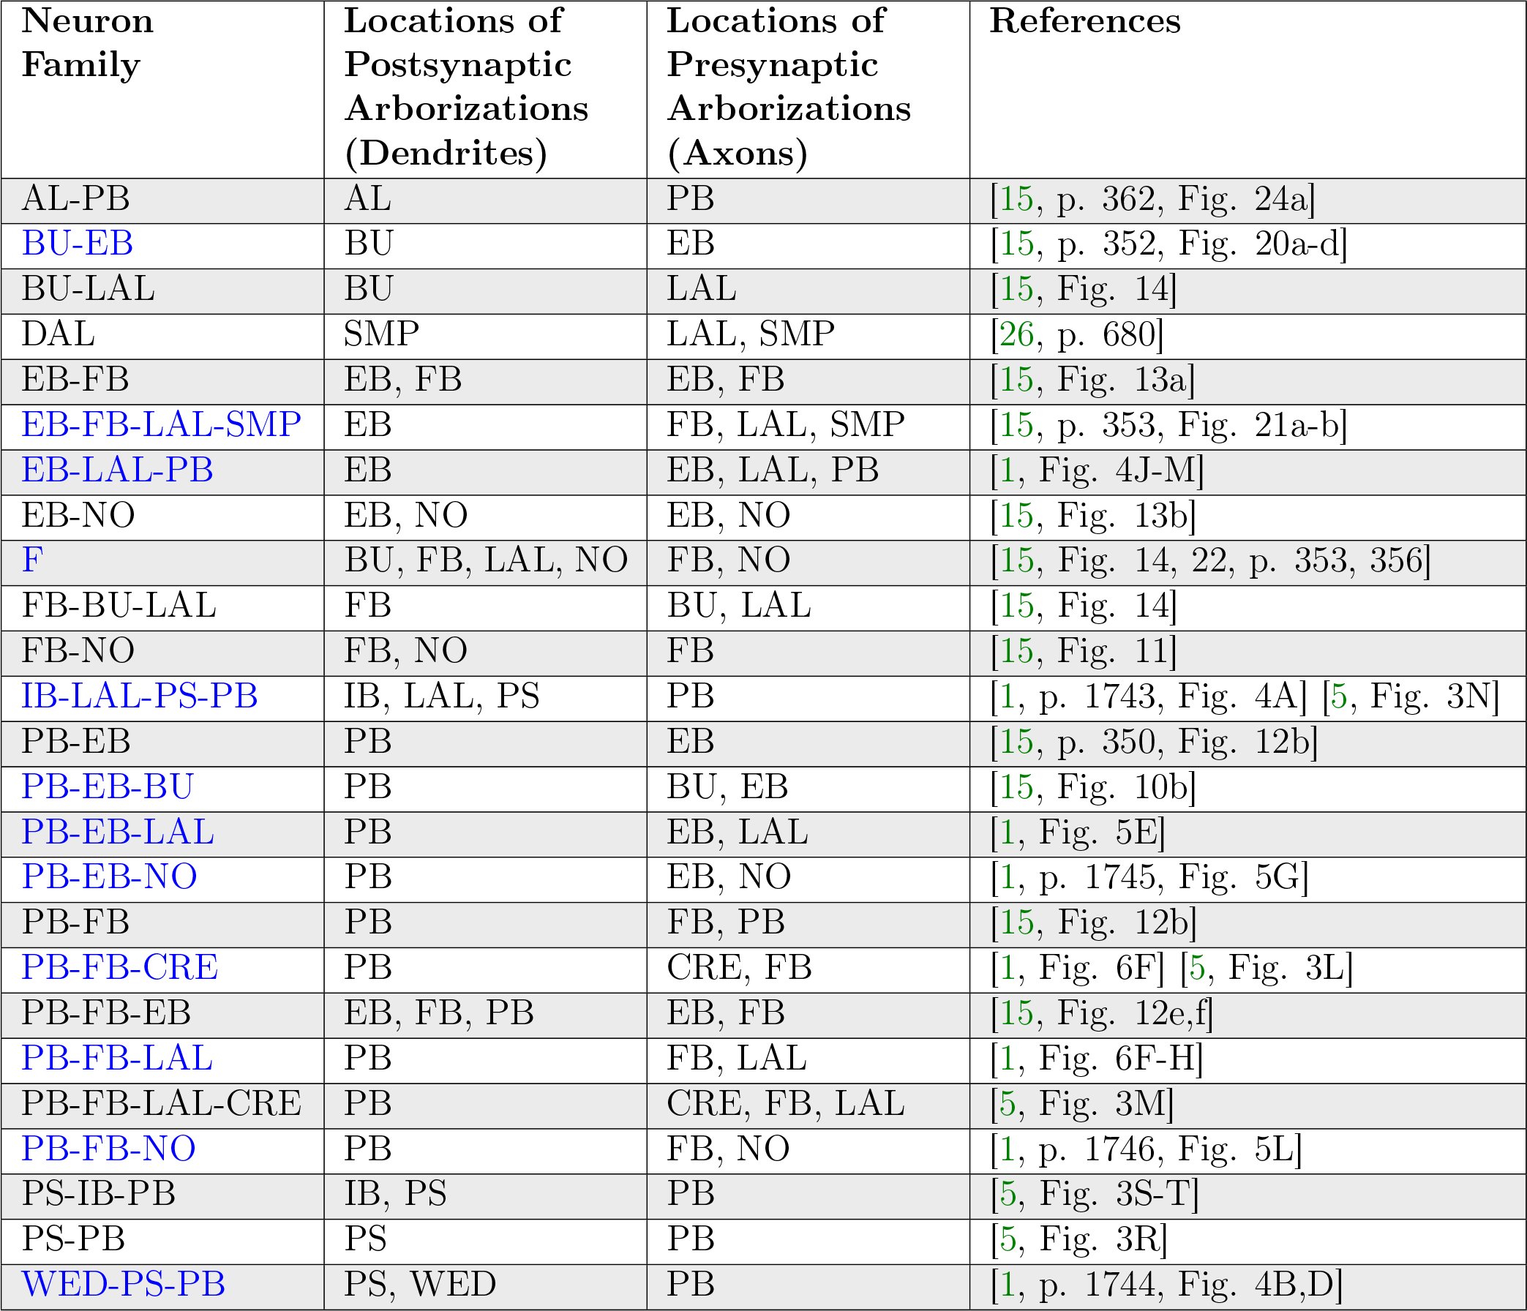Open citation 15 in the FB-NO row
Image resolution: width=1527 pixels, height=1311 pixels.
pyautogui.click(x=1017, y=651)
